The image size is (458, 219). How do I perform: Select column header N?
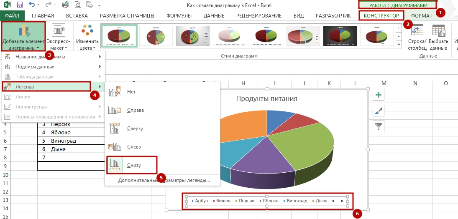pos(415,83)
